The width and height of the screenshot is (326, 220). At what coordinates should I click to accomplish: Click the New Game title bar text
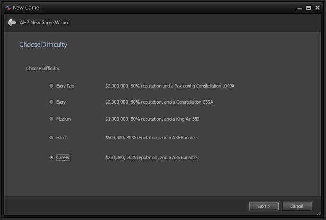coord(26,8)
